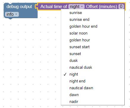Click the checked night option
This screenshot has width=130, height=108.
[x=93, y=74]
